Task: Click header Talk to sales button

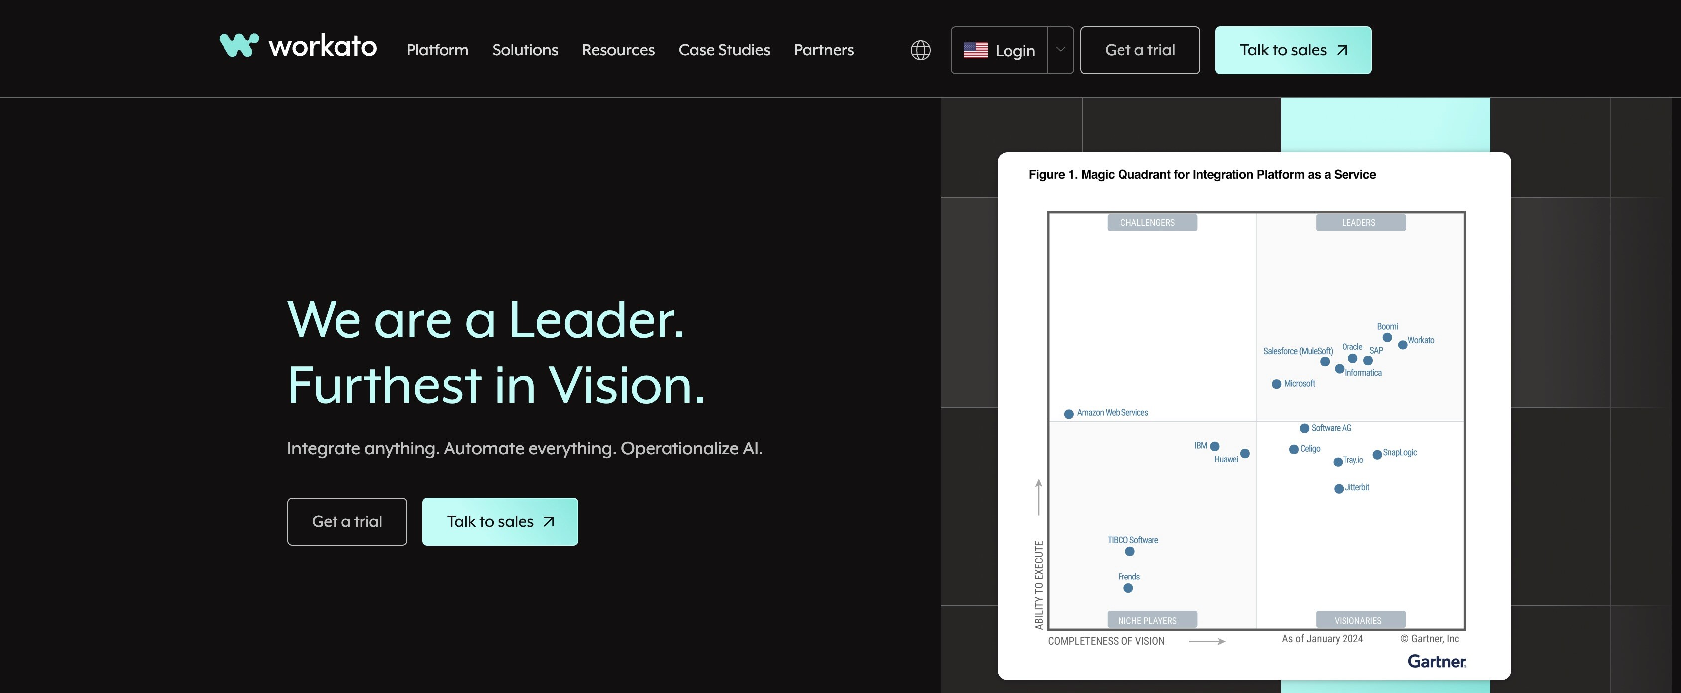Action: point(1282,50)
